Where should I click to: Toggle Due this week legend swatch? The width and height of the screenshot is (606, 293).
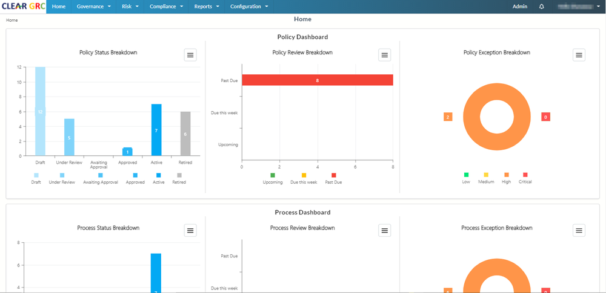point(304,175)
